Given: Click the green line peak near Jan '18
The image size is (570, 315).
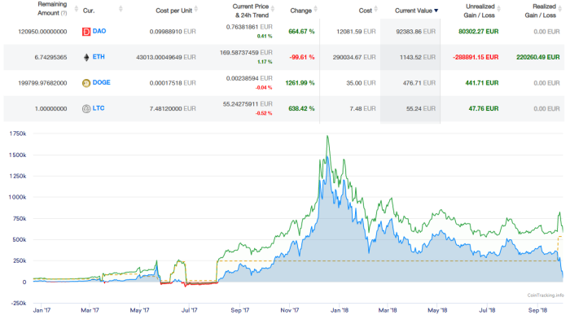Looking at the screenshot, I should click(327, 137).
